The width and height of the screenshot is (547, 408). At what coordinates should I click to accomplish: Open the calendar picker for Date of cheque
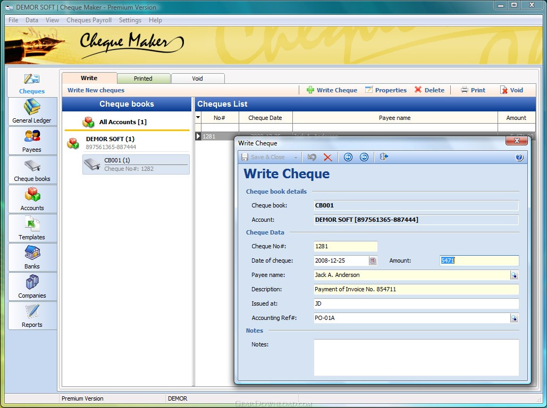coord(373,261)
